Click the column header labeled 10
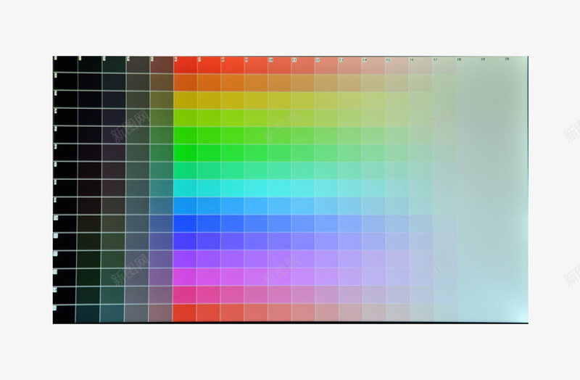The width and height of the screenshot is (580, 380). coord(270,59)
